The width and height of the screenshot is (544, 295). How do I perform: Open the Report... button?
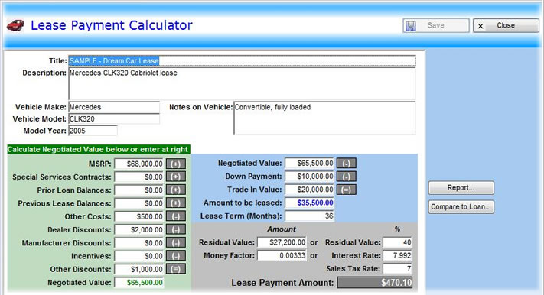pyautogui.click(x=461, y=188)
